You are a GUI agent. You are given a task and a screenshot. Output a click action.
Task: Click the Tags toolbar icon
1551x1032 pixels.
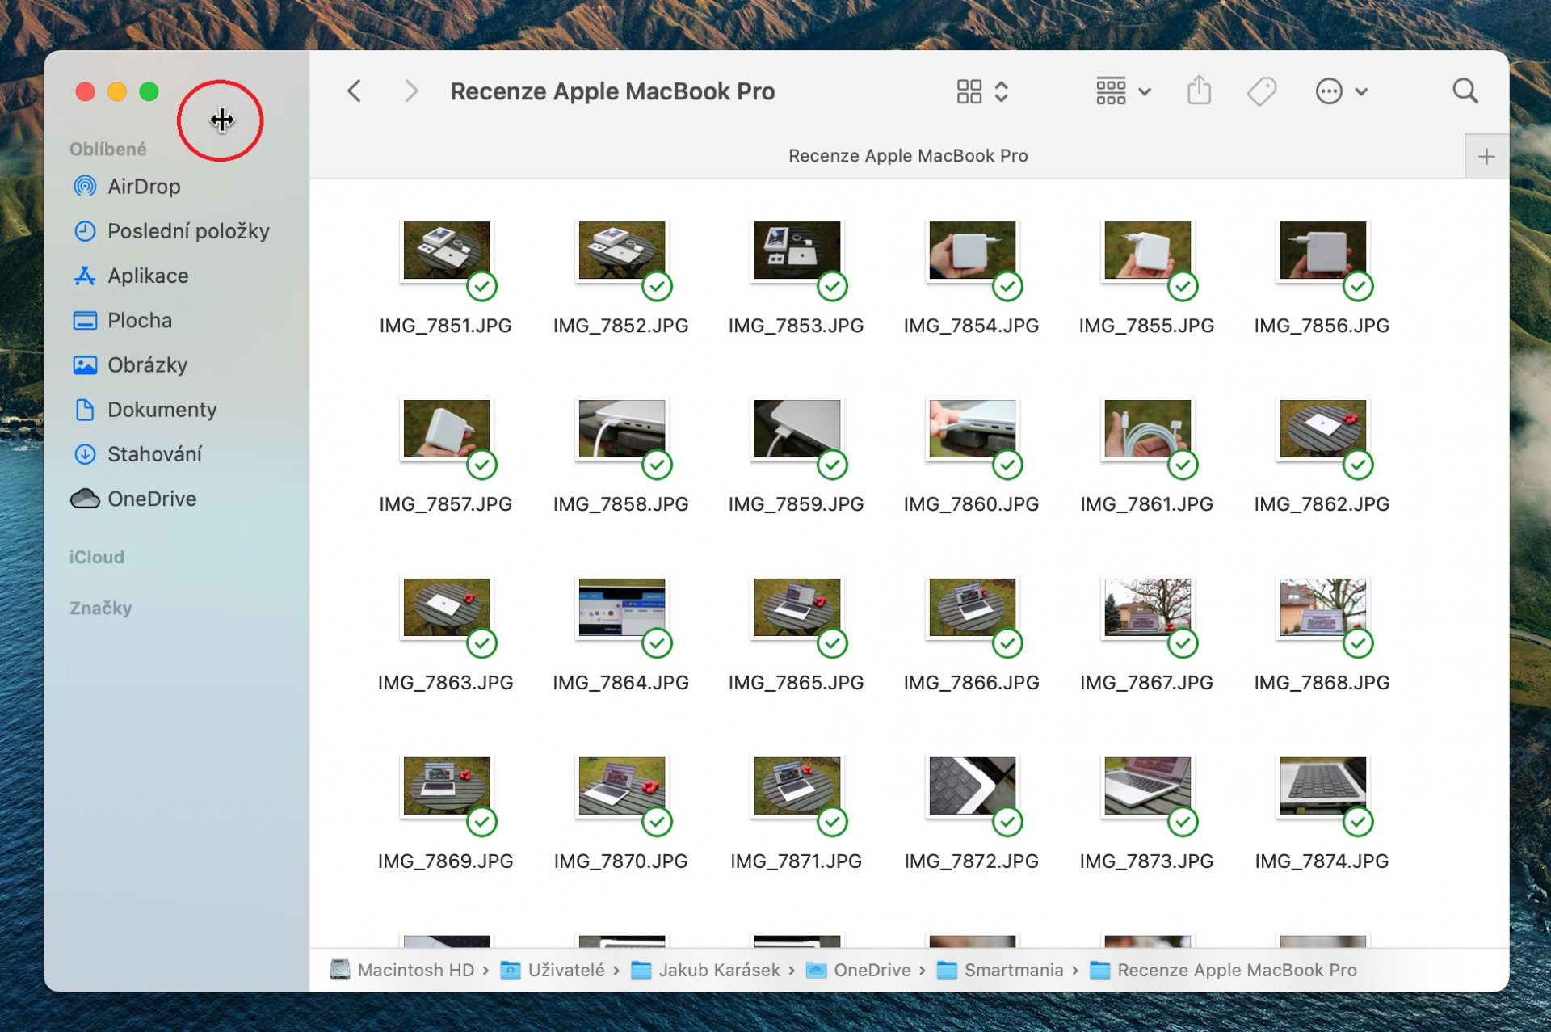tap(1261, 91)
